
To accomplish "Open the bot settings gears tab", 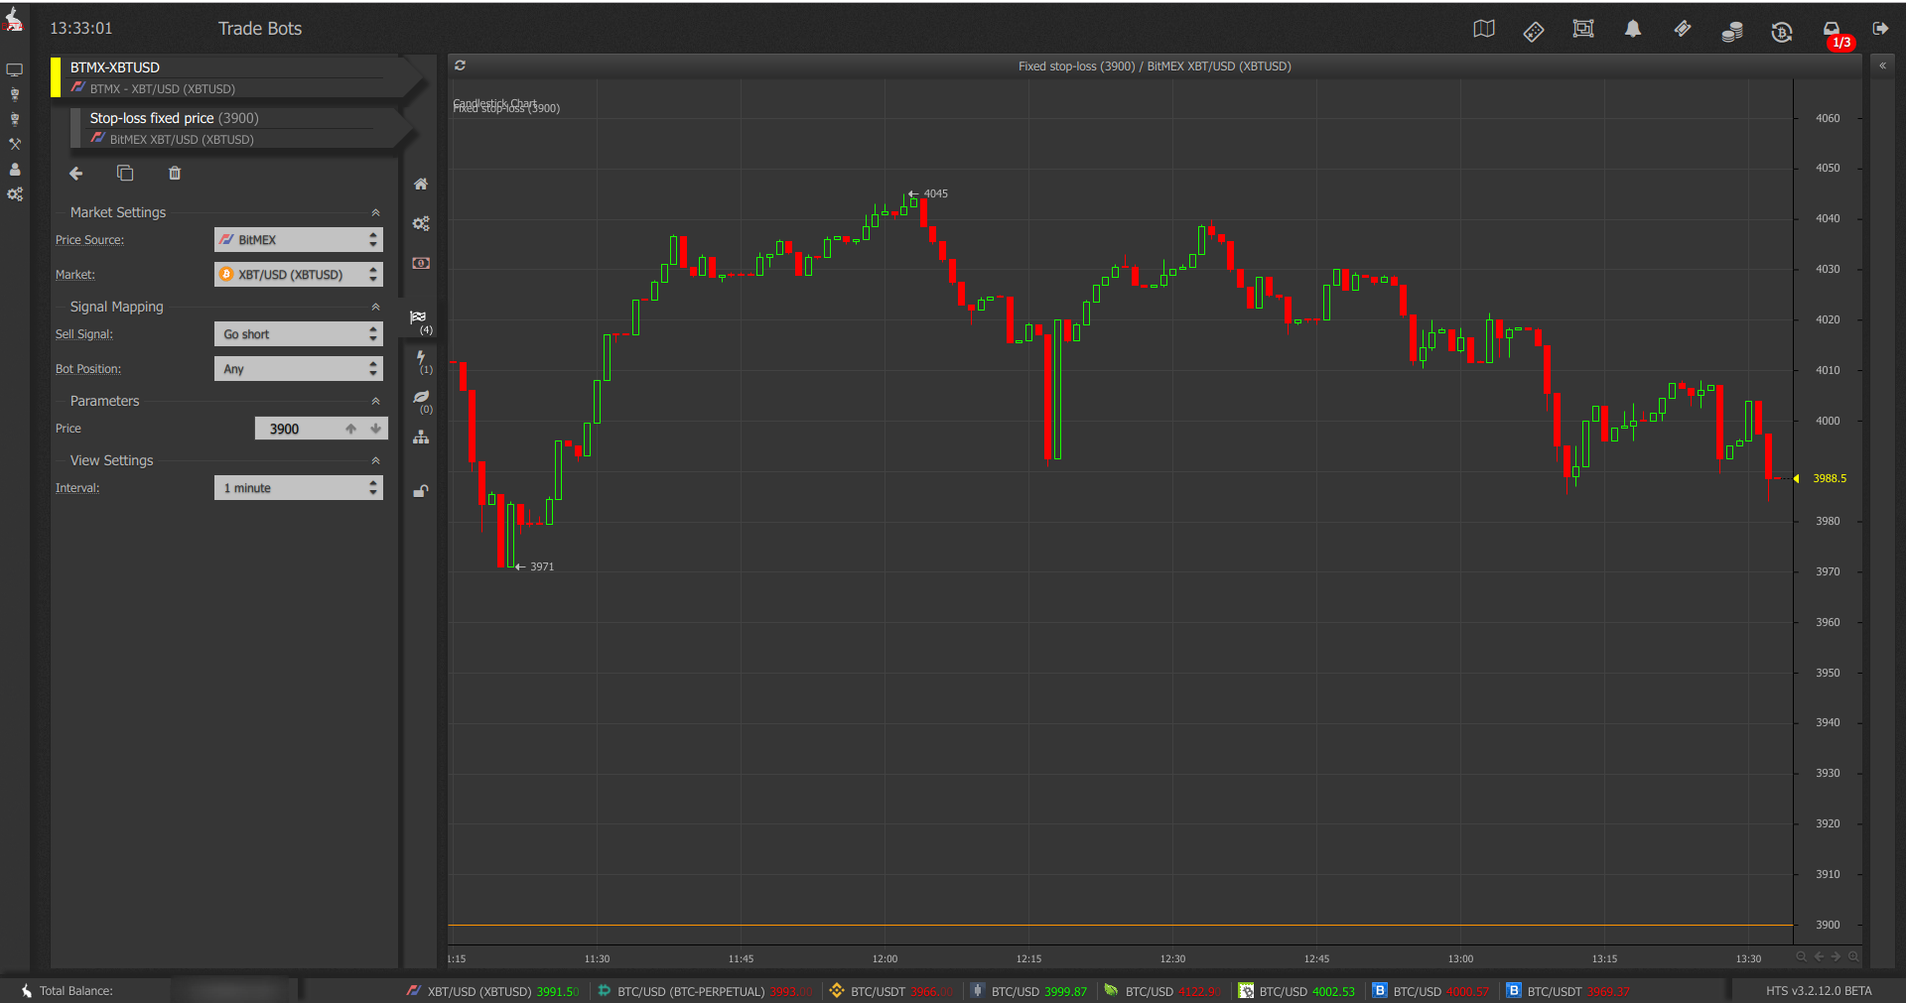I will (421, 223).
